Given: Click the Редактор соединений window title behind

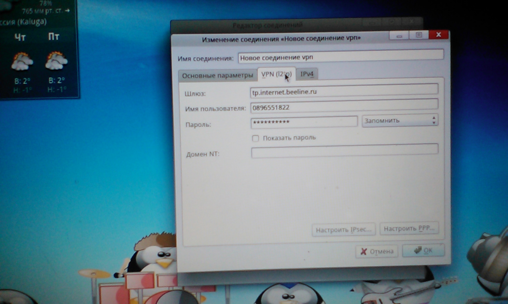Looking at the screenshot, I should pyautogui.click(x=267, y=26).
